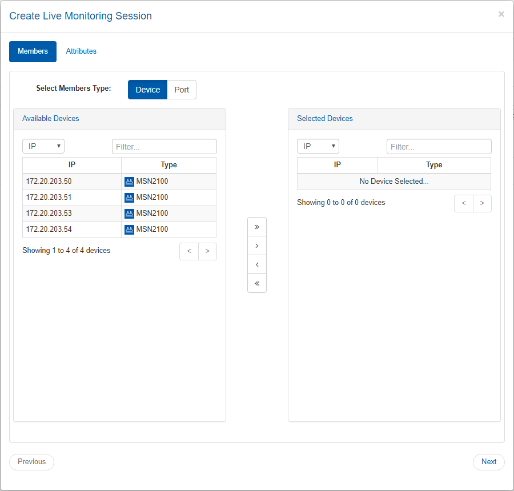Sort Available Devices by Type column header

click(x=168, y=165)
